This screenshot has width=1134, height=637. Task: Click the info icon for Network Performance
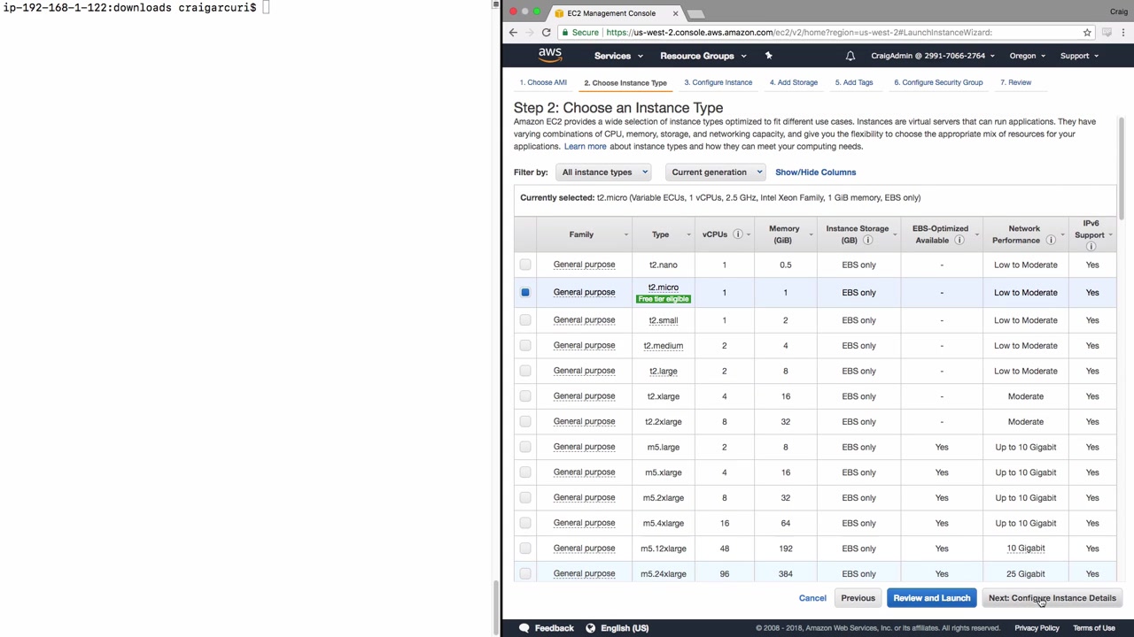coord(1051,241)
